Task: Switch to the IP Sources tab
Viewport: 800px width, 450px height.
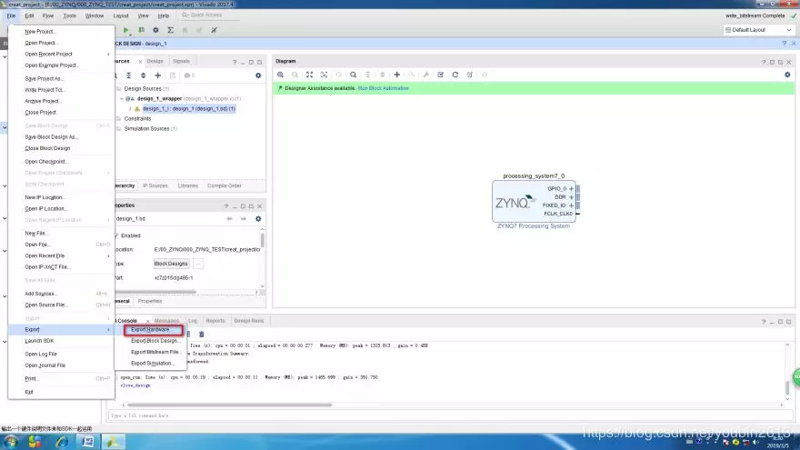Action: pyautogui.click(x=155, y=185)
